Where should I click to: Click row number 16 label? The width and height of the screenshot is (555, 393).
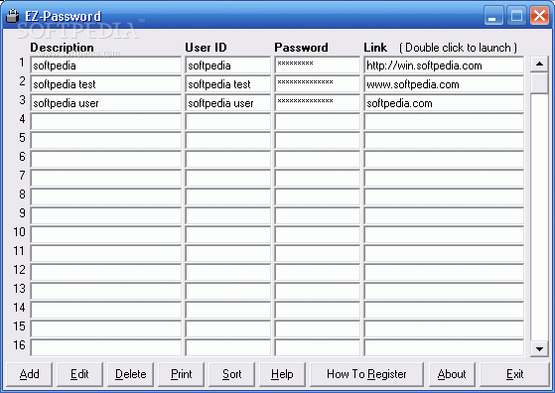click(19, 345)
